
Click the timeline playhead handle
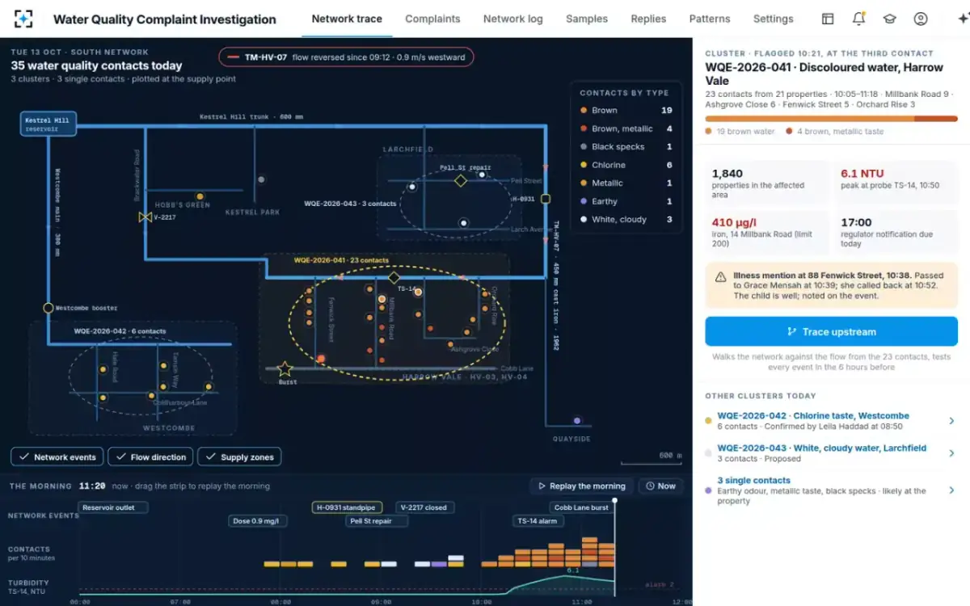[x=614, y=501]
